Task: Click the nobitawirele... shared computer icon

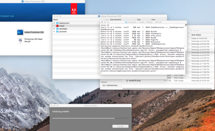Action: click(104, 85)
